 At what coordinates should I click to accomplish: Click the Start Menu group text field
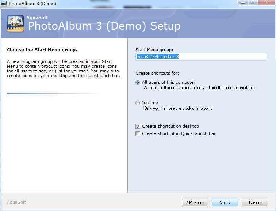pos(201,57)
